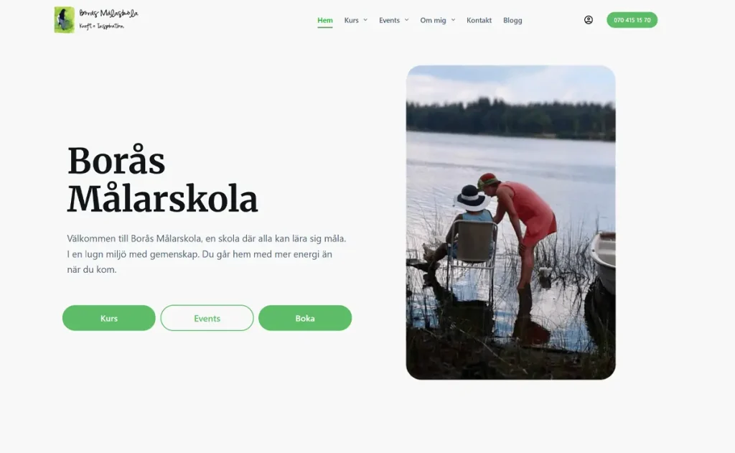Open the Events navigation menu item

[x=389, y=20]
